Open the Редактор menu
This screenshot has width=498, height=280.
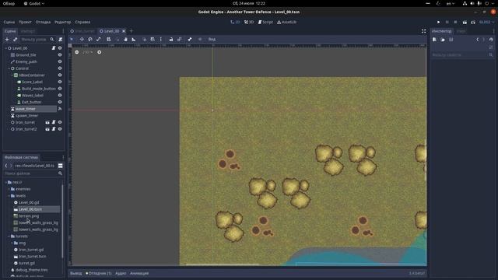[x=63, y=23]
